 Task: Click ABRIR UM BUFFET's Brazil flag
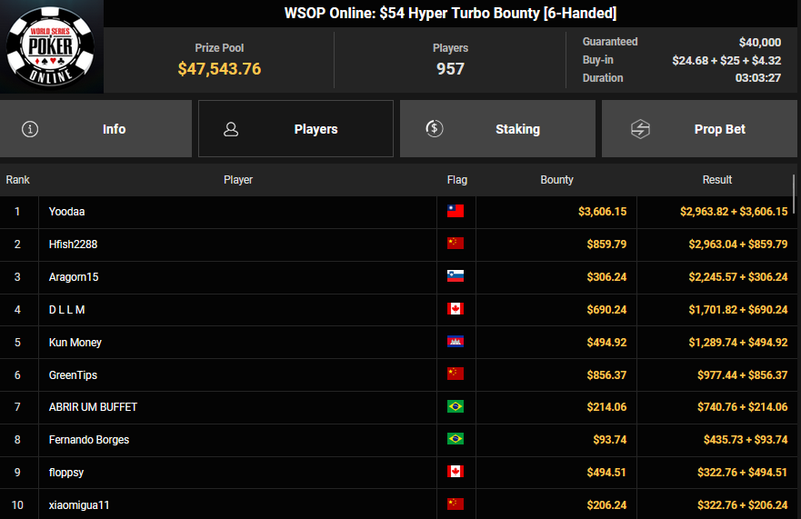click(x=456, y=407)
